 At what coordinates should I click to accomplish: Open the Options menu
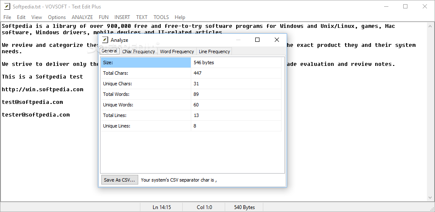coord(57,17)
